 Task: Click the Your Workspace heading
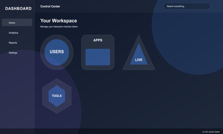[x=59, y=20]
